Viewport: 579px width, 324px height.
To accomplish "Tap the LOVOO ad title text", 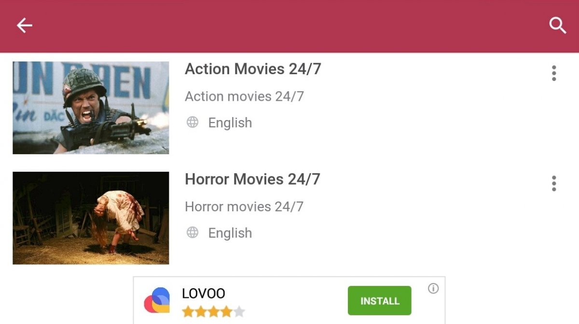I will coord(204,294).
